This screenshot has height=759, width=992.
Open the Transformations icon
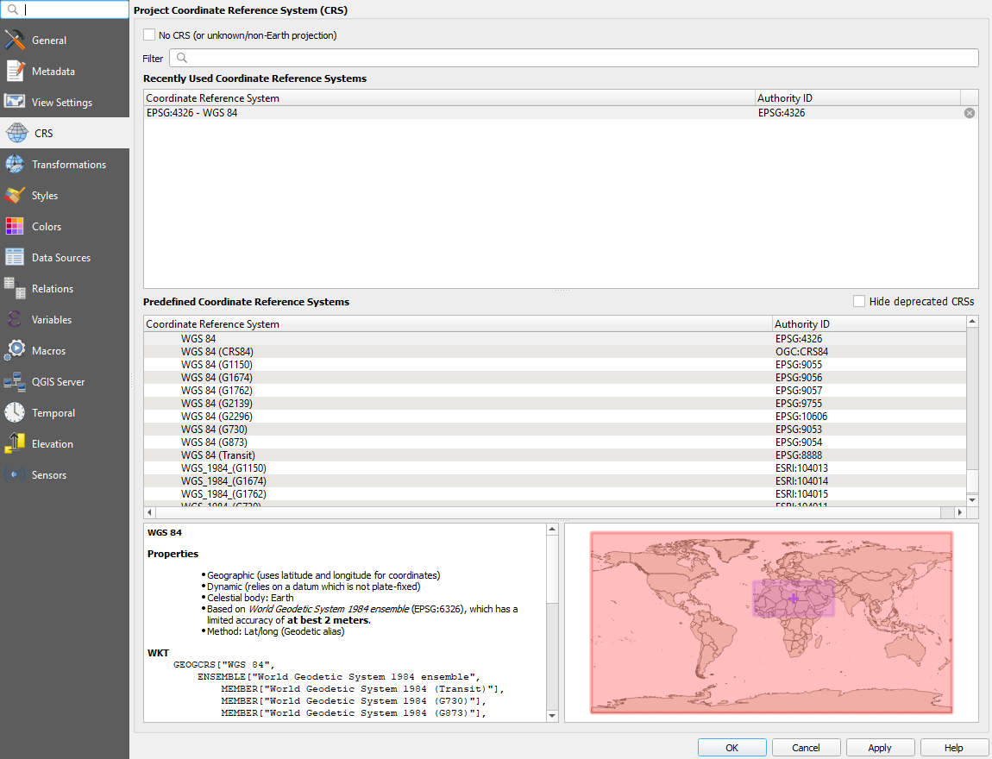tap(15, 164)
